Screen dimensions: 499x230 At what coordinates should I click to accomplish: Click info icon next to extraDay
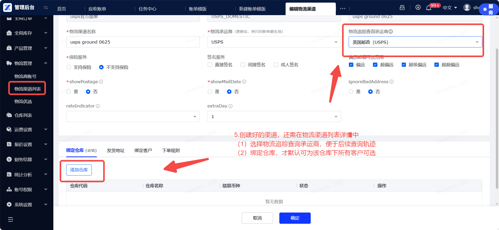click(230, 106)
